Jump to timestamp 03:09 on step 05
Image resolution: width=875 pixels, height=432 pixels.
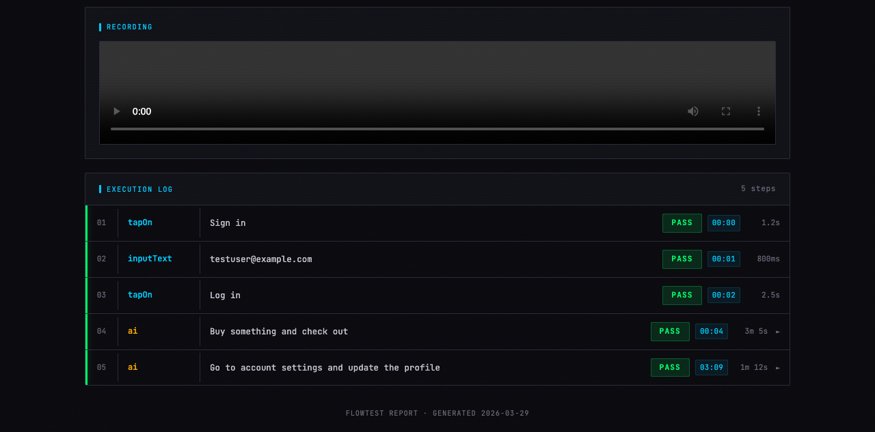[712, 367]
